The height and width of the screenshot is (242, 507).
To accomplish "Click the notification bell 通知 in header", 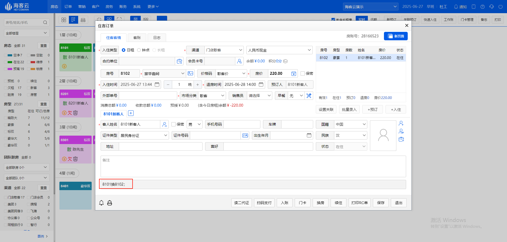I will (x=460, y=7).
